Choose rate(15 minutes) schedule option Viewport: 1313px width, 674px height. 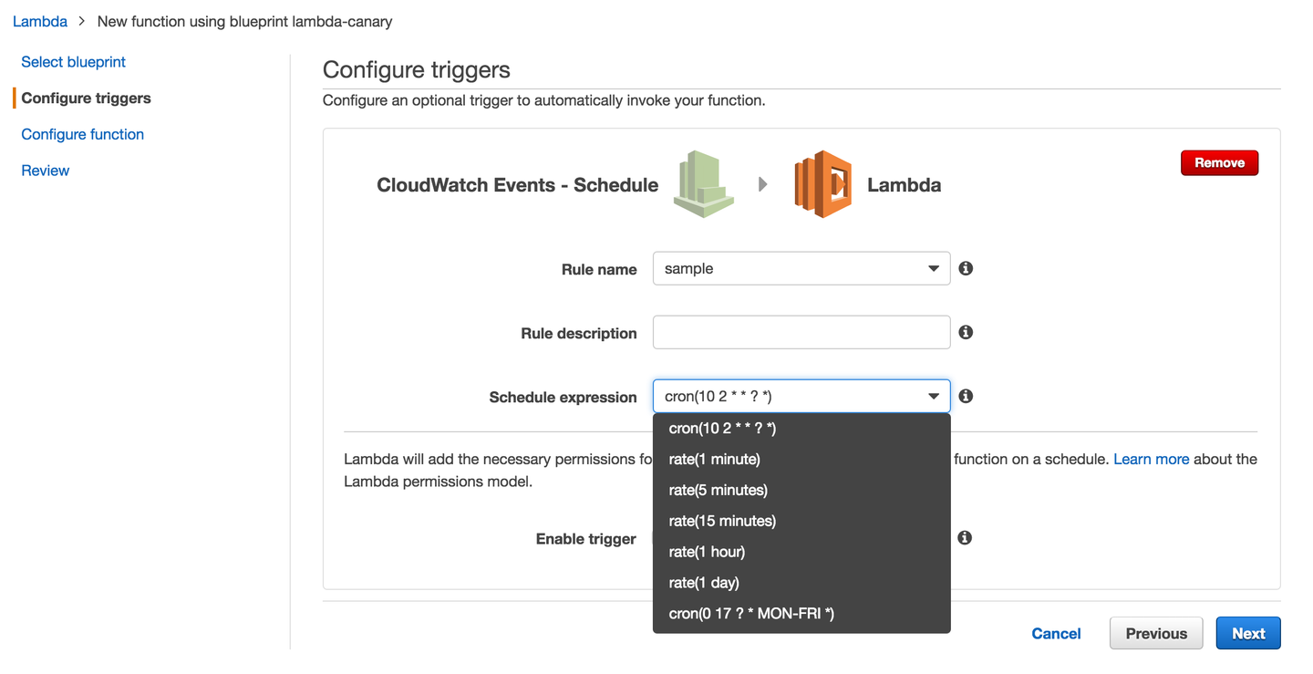coord(722,521)
